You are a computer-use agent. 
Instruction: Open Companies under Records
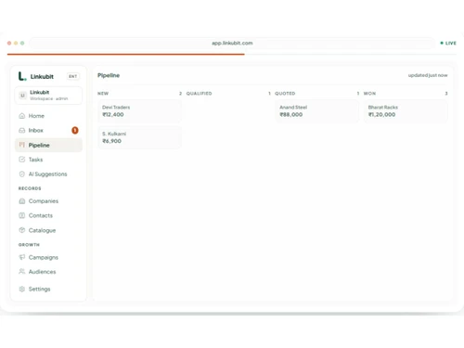(48, 201)
